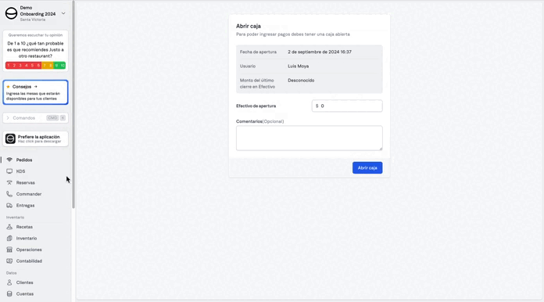This screenshot has height=302, width=544.
Task: Rate 1 on the recommendation scale
Action: pos(9,65)
